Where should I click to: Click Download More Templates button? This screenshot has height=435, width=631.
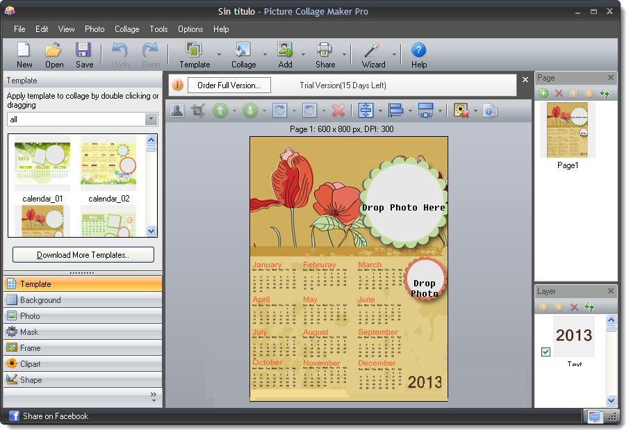(83, 255)
